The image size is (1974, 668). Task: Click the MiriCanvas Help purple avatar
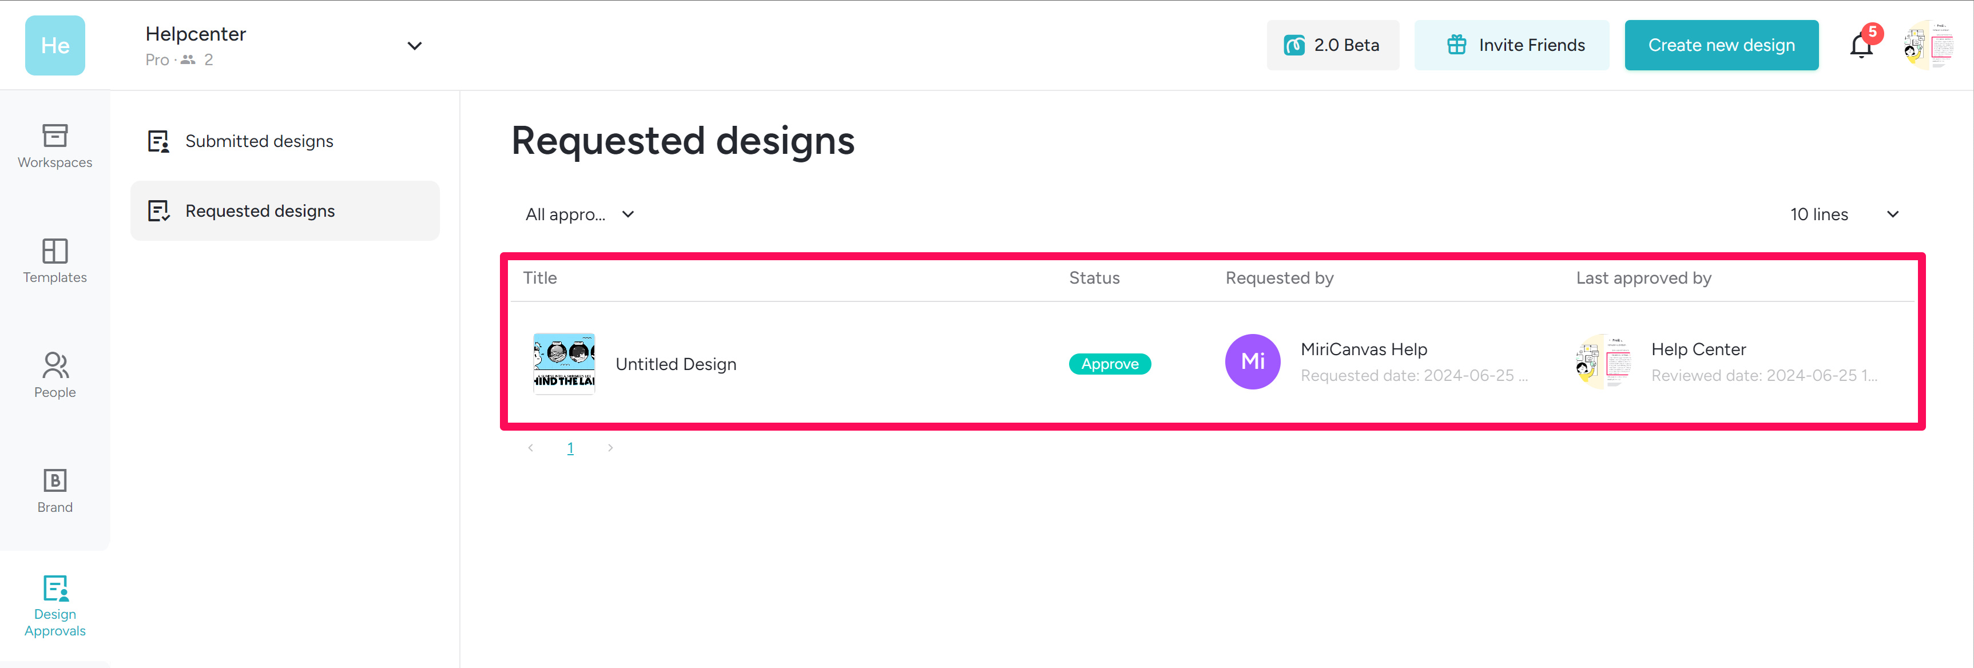(x=1252, y=361)
